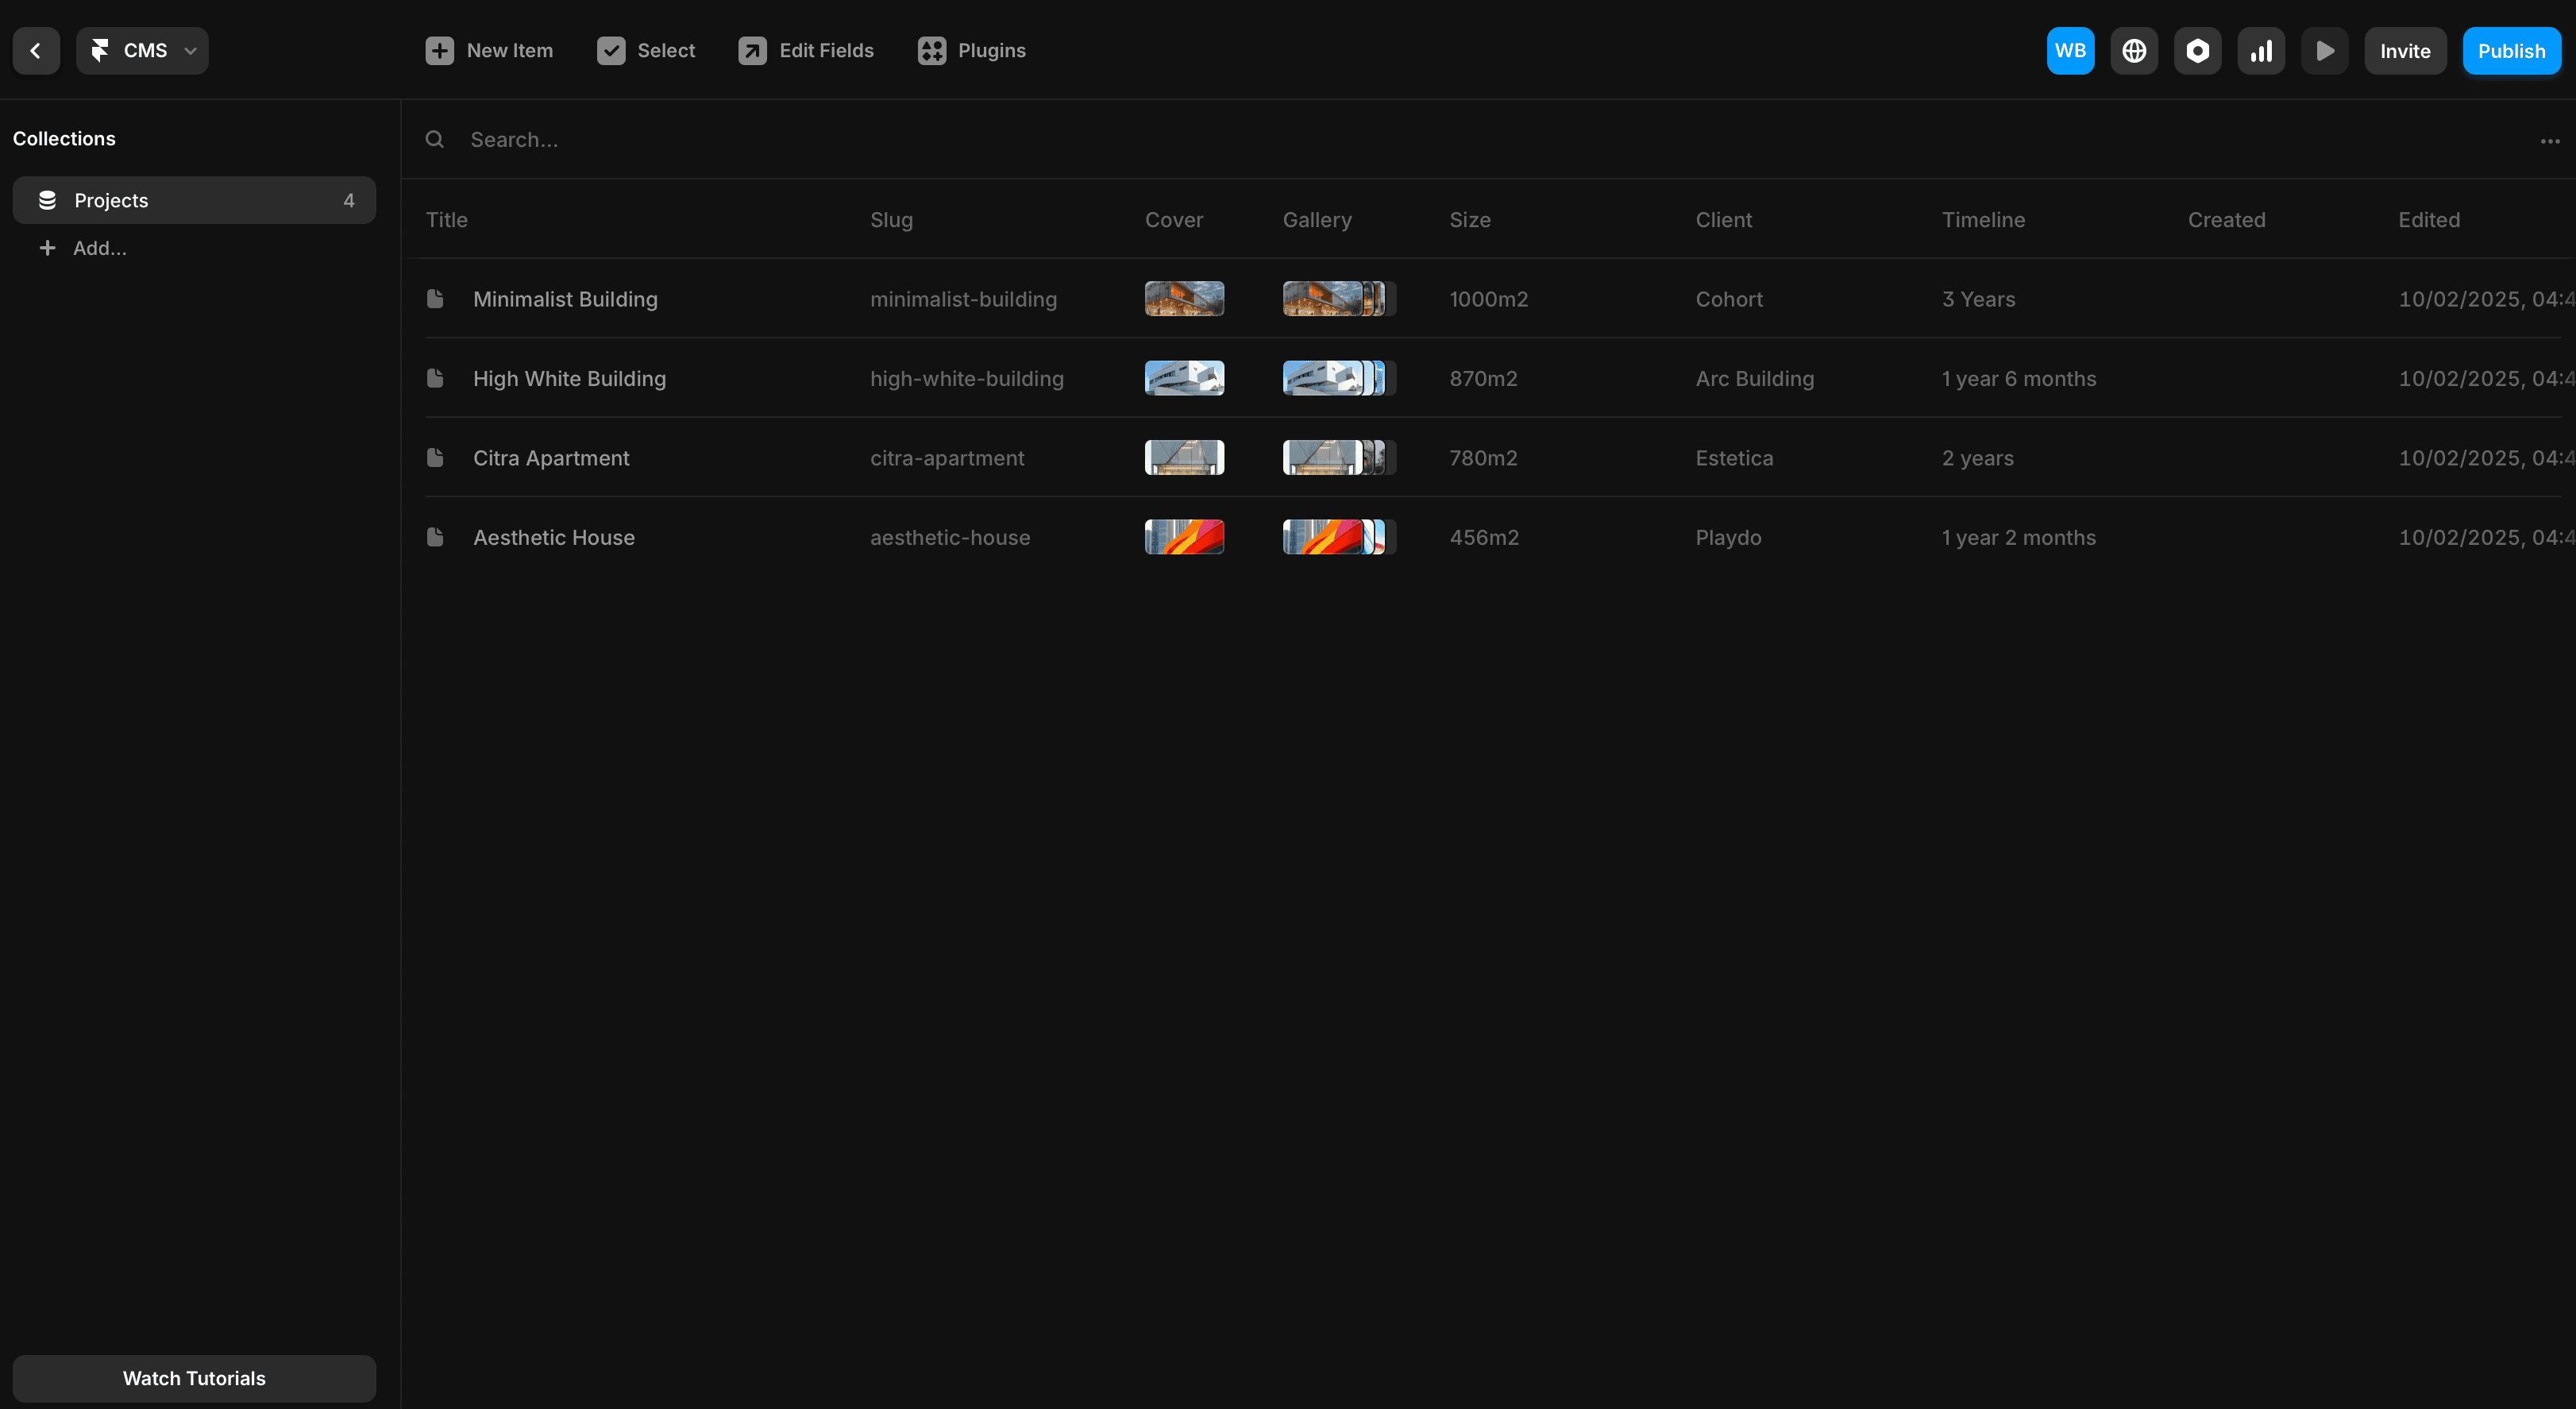
Task: Click the Select toolbar button
Action: click(x=646, y=51)
